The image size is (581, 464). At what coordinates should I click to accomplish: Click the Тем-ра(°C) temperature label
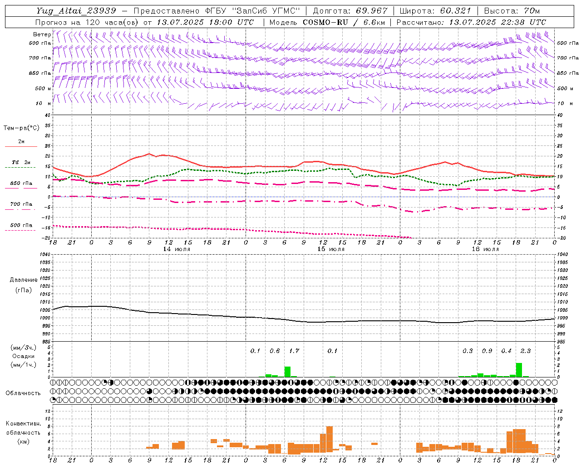(21, 128)
